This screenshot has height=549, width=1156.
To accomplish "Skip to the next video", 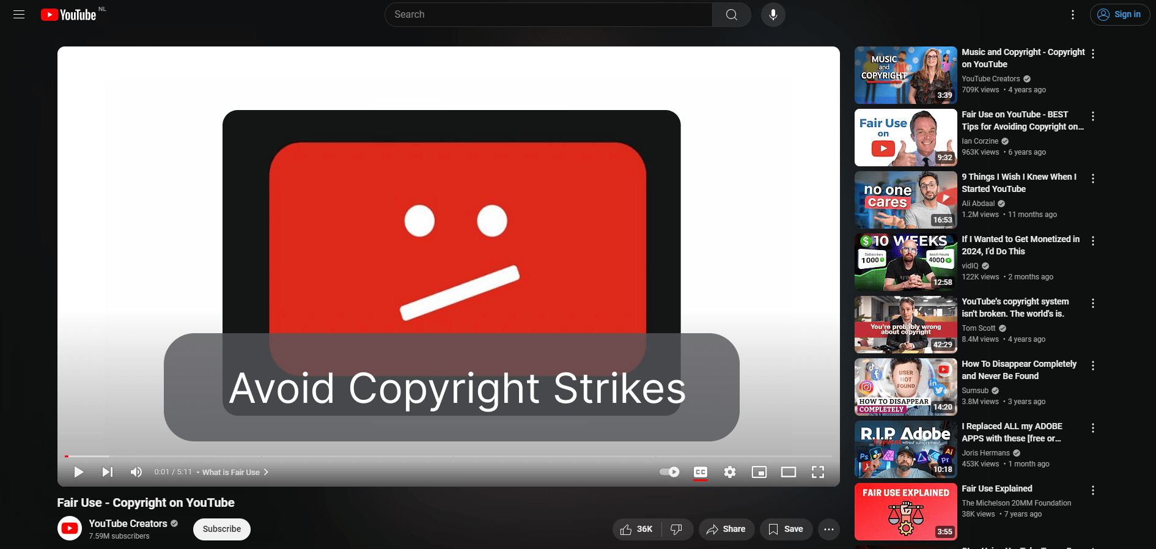I will tap(108, 472).
